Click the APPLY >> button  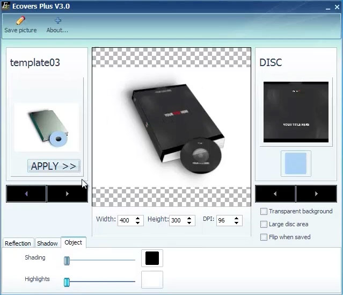coord(54,166)
